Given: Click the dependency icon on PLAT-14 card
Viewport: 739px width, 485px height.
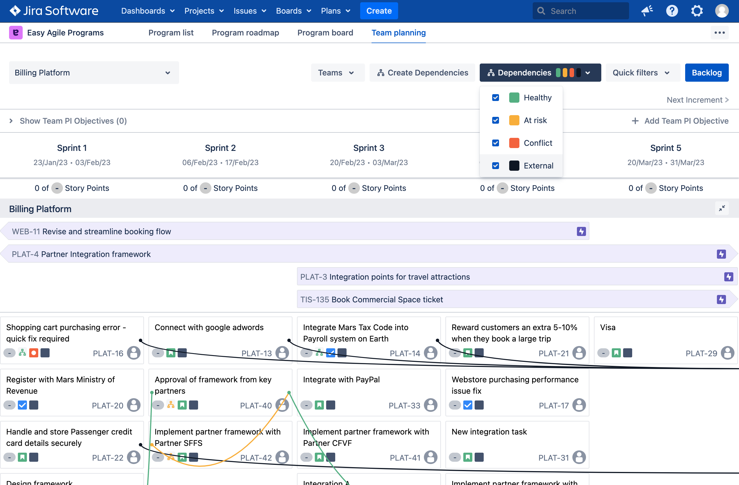Looking at the screenshot, I should (x=319, y=353).
